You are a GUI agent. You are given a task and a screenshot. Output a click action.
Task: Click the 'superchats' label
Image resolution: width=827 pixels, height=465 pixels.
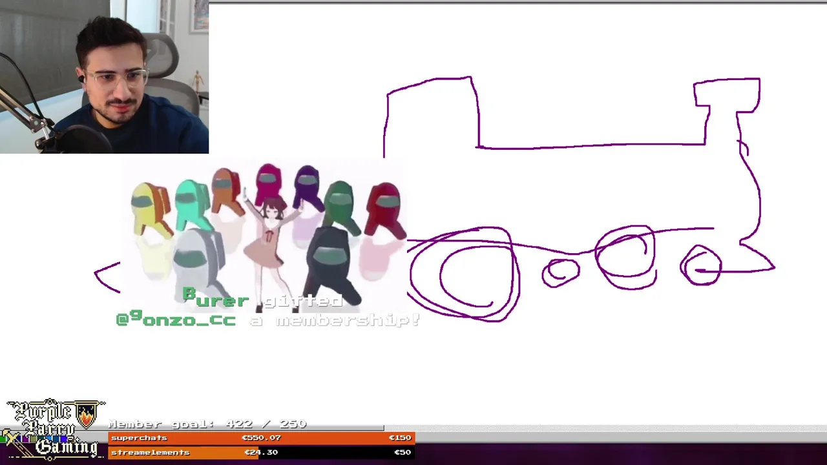tap(139, 438)
